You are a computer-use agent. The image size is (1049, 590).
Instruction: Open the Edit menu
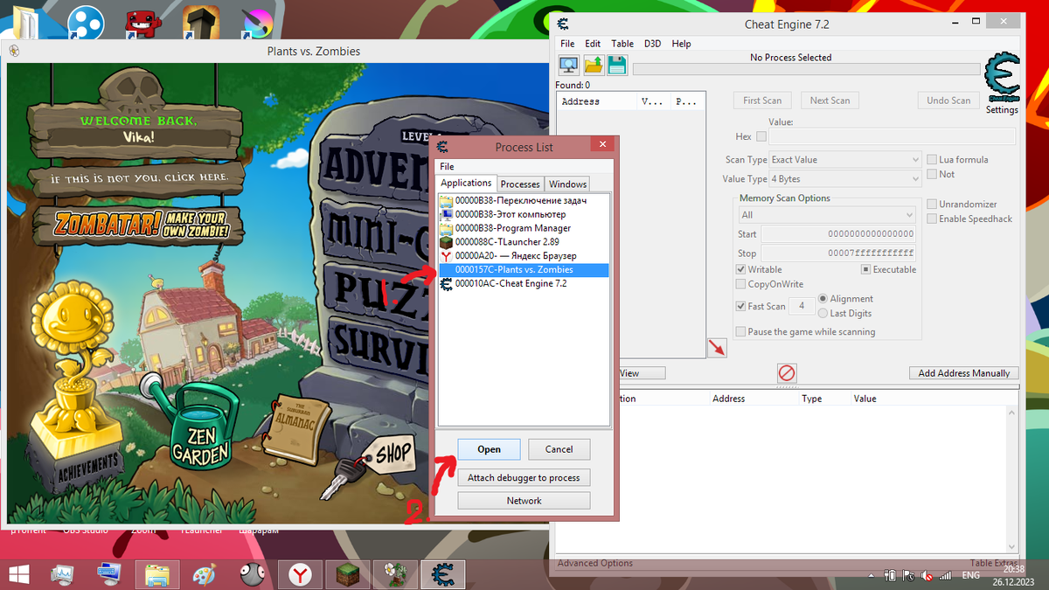[x=593, y=44]
